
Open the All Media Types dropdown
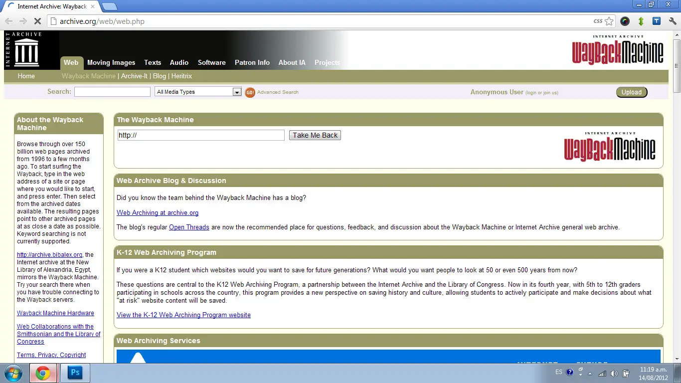click(x=198, y=92)
